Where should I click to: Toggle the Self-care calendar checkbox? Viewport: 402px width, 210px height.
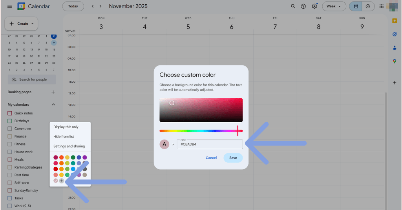tap(10, 183)
